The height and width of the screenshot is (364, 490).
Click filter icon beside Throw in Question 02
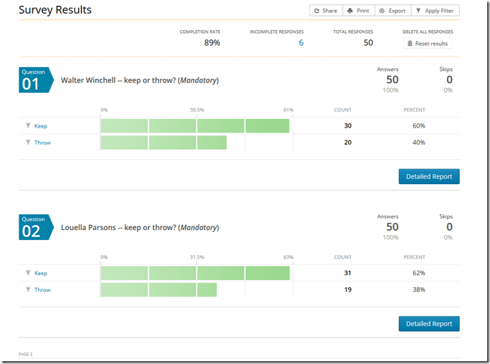[x=28, y=290]
